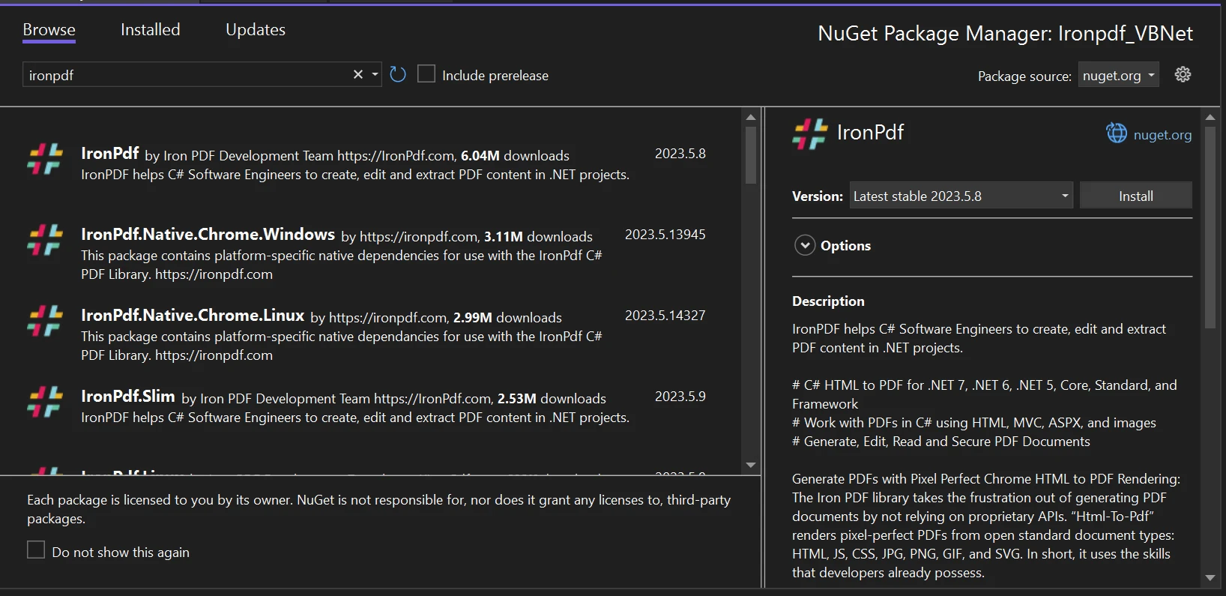Click the IronPdf.Native.Chrome.Windows package logo
This screenshot has height=596, width=1226.
click(45, 240)
